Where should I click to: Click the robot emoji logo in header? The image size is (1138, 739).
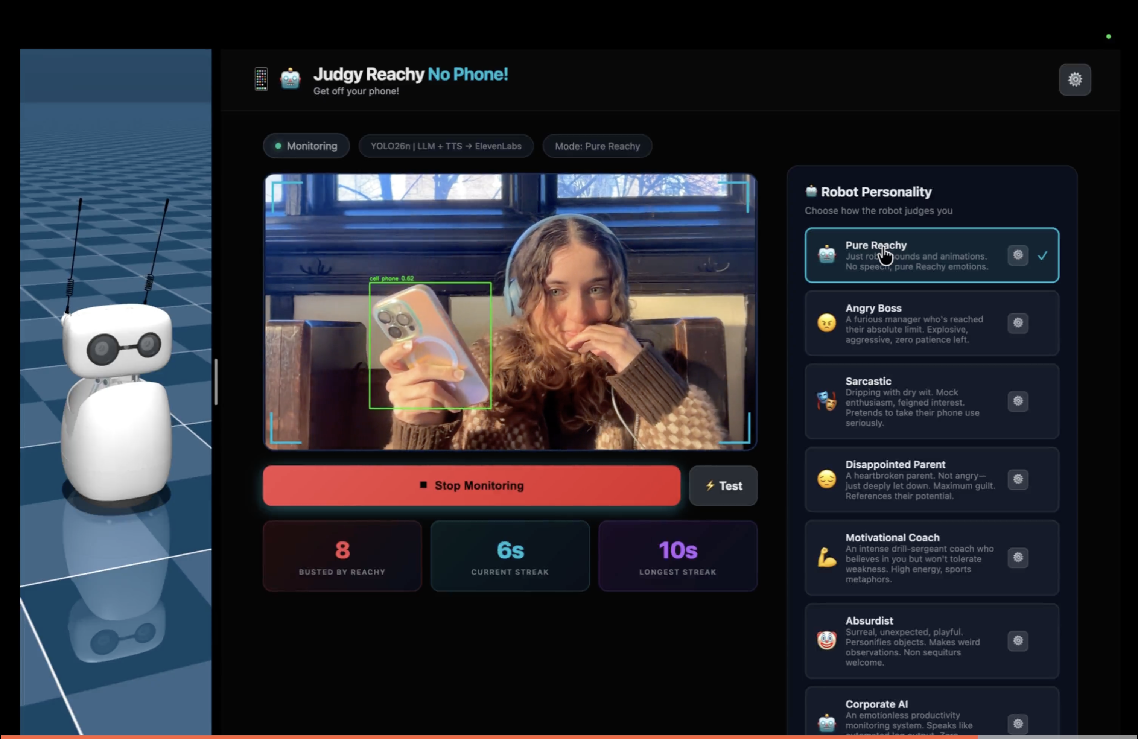tap(290, 79)
